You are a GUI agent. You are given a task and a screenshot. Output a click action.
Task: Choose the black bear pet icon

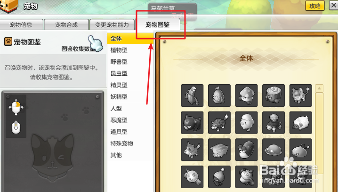click(x=192, y=123)
